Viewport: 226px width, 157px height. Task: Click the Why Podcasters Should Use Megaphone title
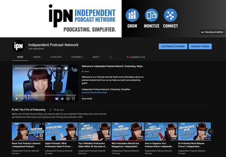[125, 145]
